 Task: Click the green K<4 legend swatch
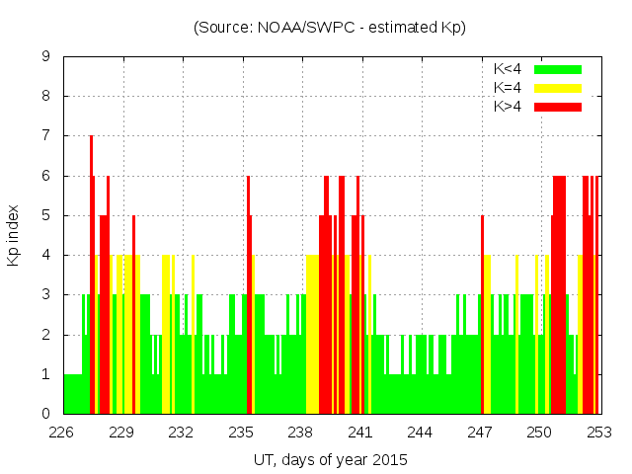[x=558, y=69]
